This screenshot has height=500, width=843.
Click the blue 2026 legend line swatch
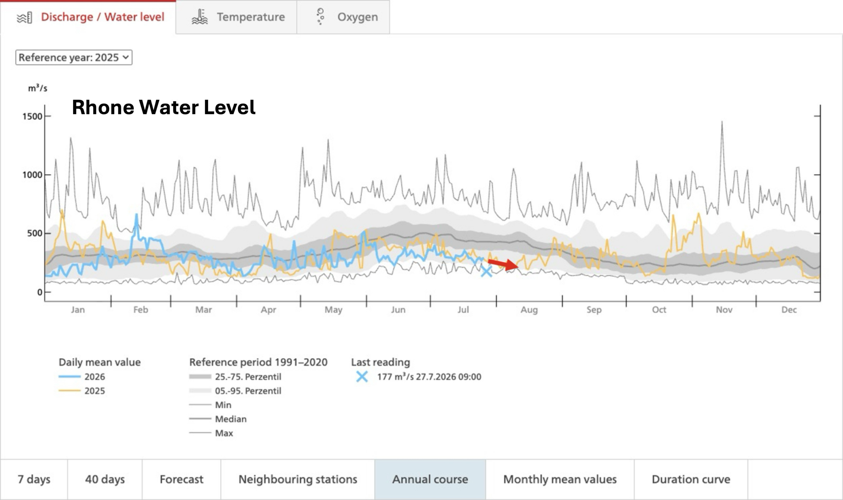pos(69,377)
